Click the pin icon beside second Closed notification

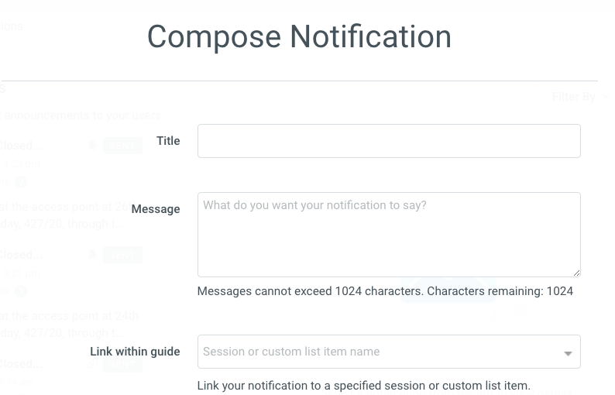tap(93, 255)
